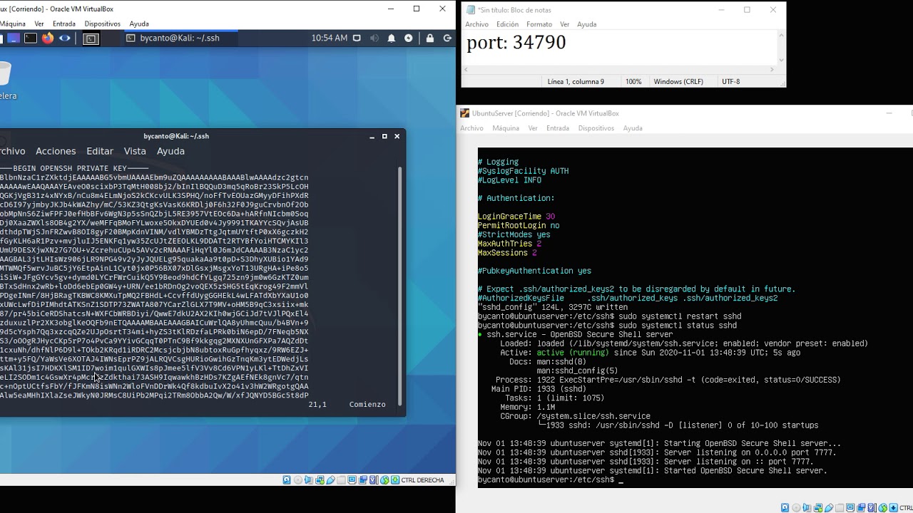913x513 pixels.
Task: Click 'Línea 1, columna 9' in Notepad status bar
Action: coord(576,81)
